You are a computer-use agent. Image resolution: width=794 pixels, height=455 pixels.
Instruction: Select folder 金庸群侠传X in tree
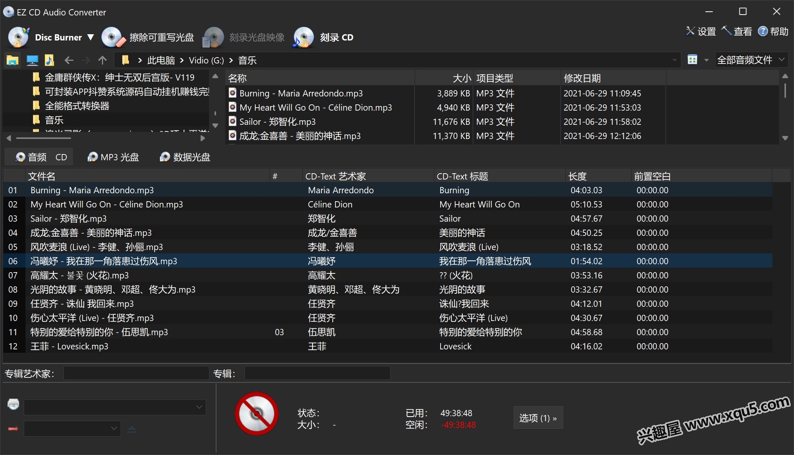[x=119, y=77]
